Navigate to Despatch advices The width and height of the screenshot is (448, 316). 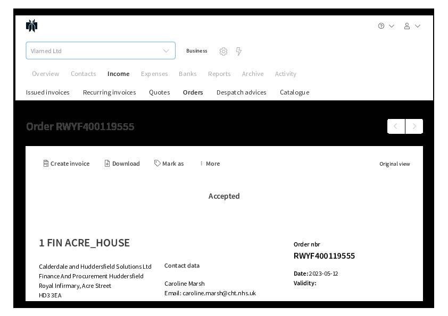(x=241, y=92)
